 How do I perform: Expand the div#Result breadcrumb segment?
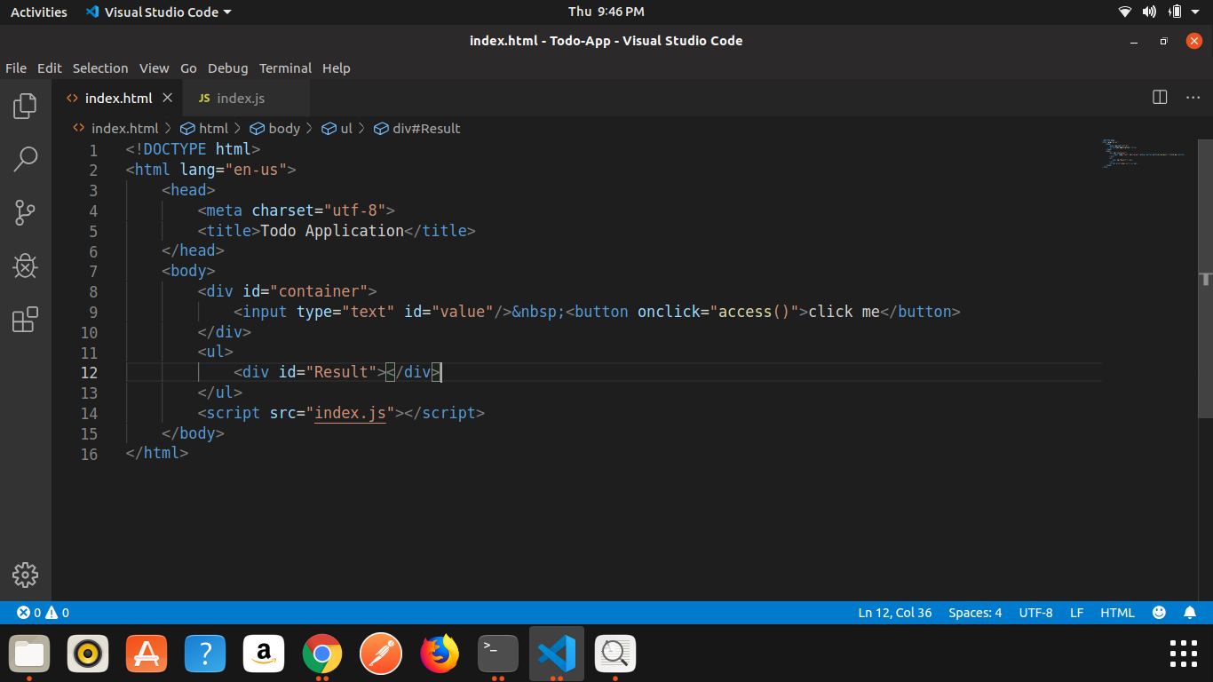[x=417, y=129]
